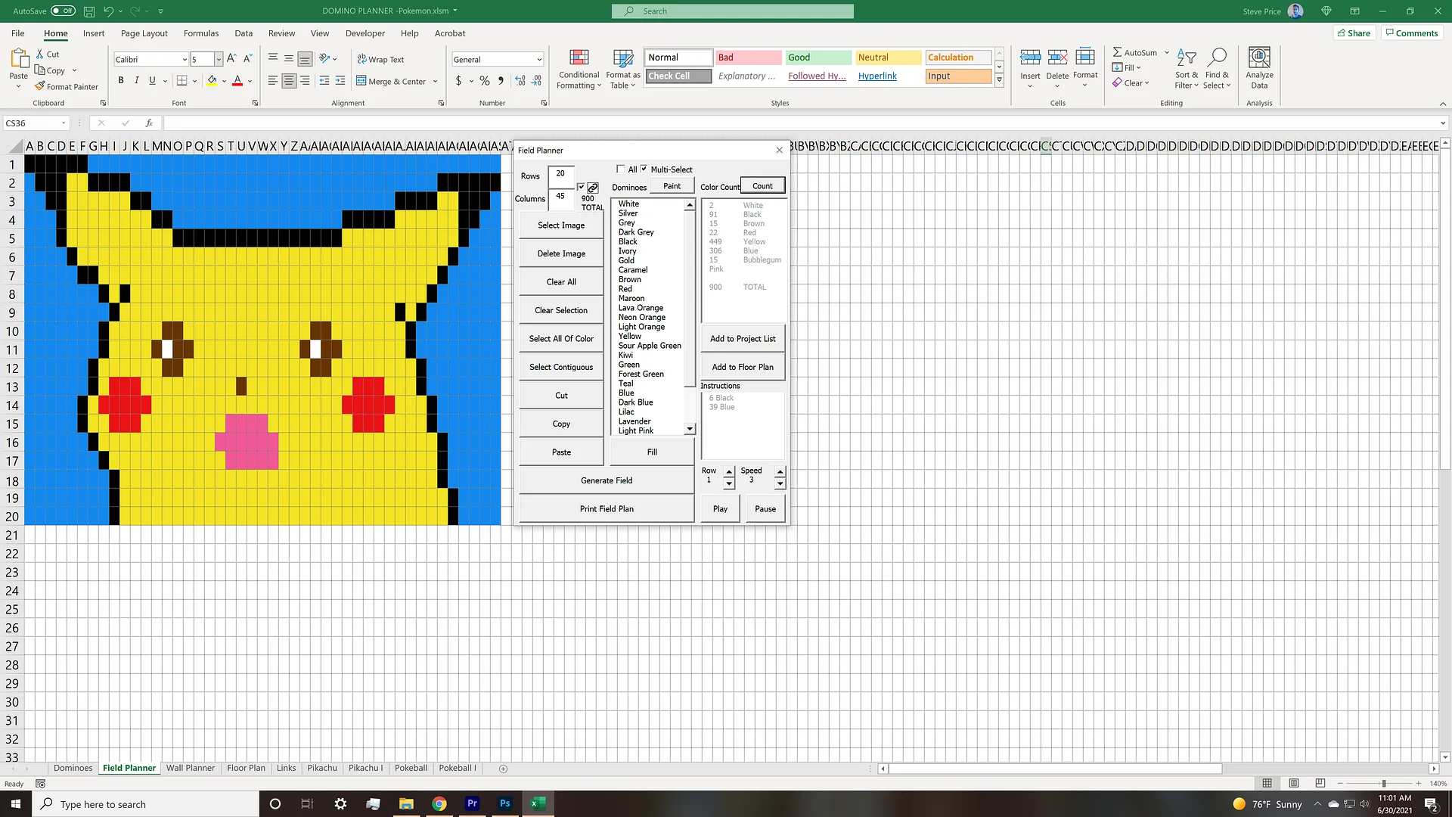1452x817 pixels.
Task: Select Yellow in the Dominoes color list
Action: click(x=630, y=336)
